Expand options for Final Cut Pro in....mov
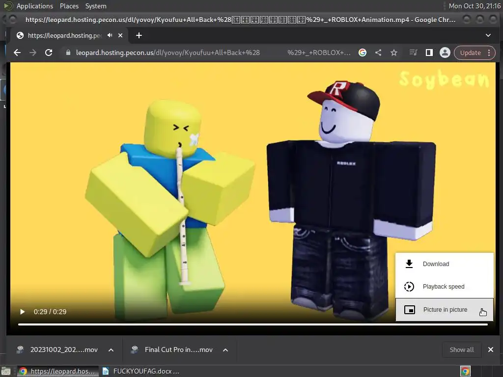Viewport: 503px width, 377px height. 225,350
